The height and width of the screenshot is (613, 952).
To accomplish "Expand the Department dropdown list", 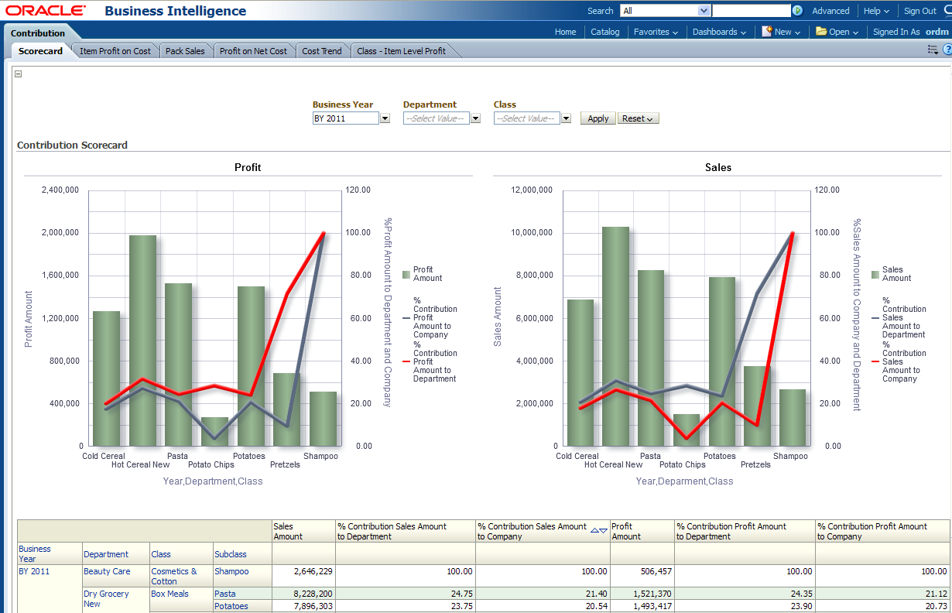I will (x=475, y=118).
